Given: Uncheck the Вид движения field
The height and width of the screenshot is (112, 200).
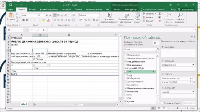Looking at the screenshot, I should 126,65.
